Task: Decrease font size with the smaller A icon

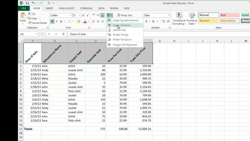Action: click(x=87, y=15)
